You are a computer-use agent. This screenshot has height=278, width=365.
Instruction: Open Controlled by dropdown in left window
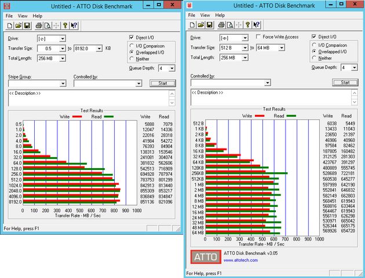pos(138,83)
